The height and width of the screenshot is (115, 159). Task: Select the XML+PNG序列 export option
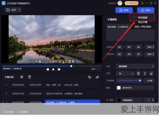[143, 27]
